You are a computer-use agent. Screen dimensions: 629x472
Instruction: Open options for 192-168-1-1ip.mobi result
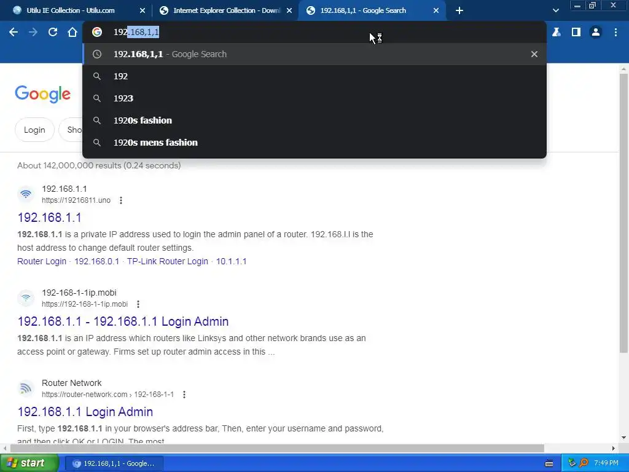click(x=138, y=304)
